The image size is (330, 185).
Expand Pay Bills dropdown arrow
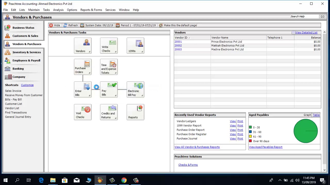(115, 96)
